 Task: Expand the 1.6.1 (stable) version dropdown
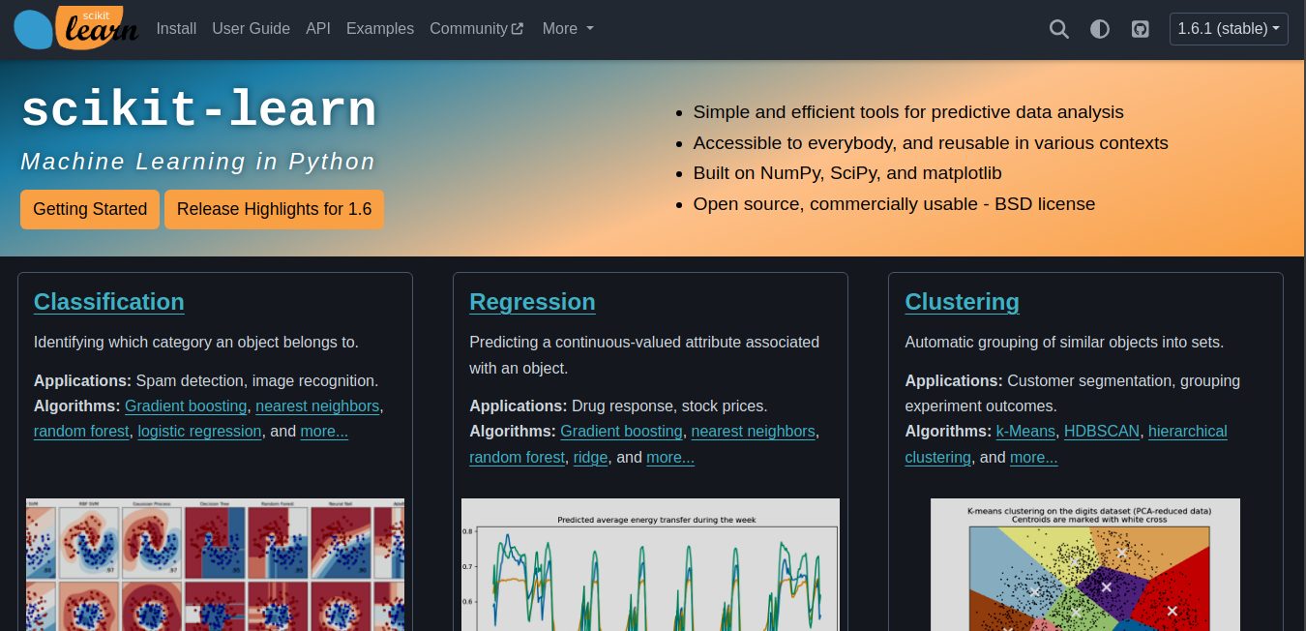point(1229,29)
